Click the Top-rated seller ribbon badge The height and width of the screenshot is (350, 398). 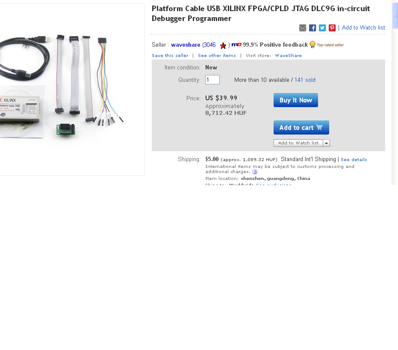click(x=313, y=45)
